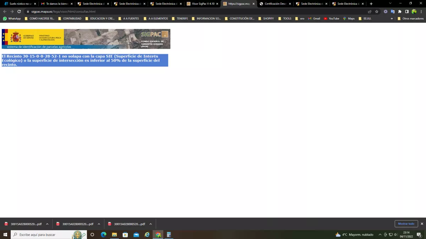Expand options for the third downloaded PDF
426x239 pixels.
point(151,224)
